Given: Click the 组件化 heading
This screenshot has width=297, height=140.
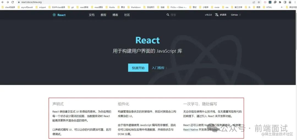Looking at the screenshot, I should pyautogui.click(x=123, y=104).
